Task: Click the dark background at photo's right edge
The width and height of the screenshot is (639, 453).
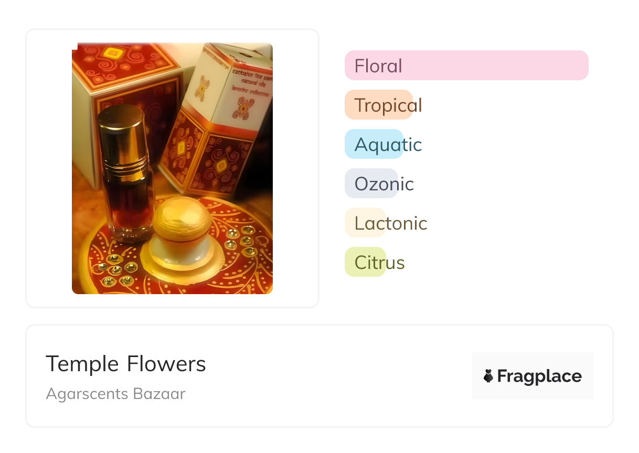Action: click(x=264, y=173)
